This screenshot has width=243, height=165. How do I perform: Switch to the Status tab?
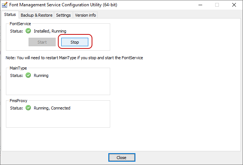[10, 15]
